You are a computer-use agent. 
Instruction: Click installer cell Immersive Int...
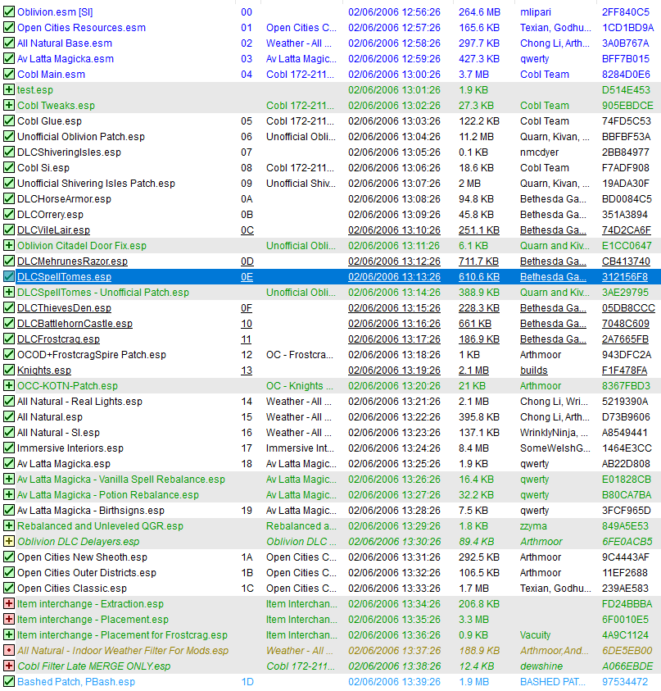tap(300, 448)
